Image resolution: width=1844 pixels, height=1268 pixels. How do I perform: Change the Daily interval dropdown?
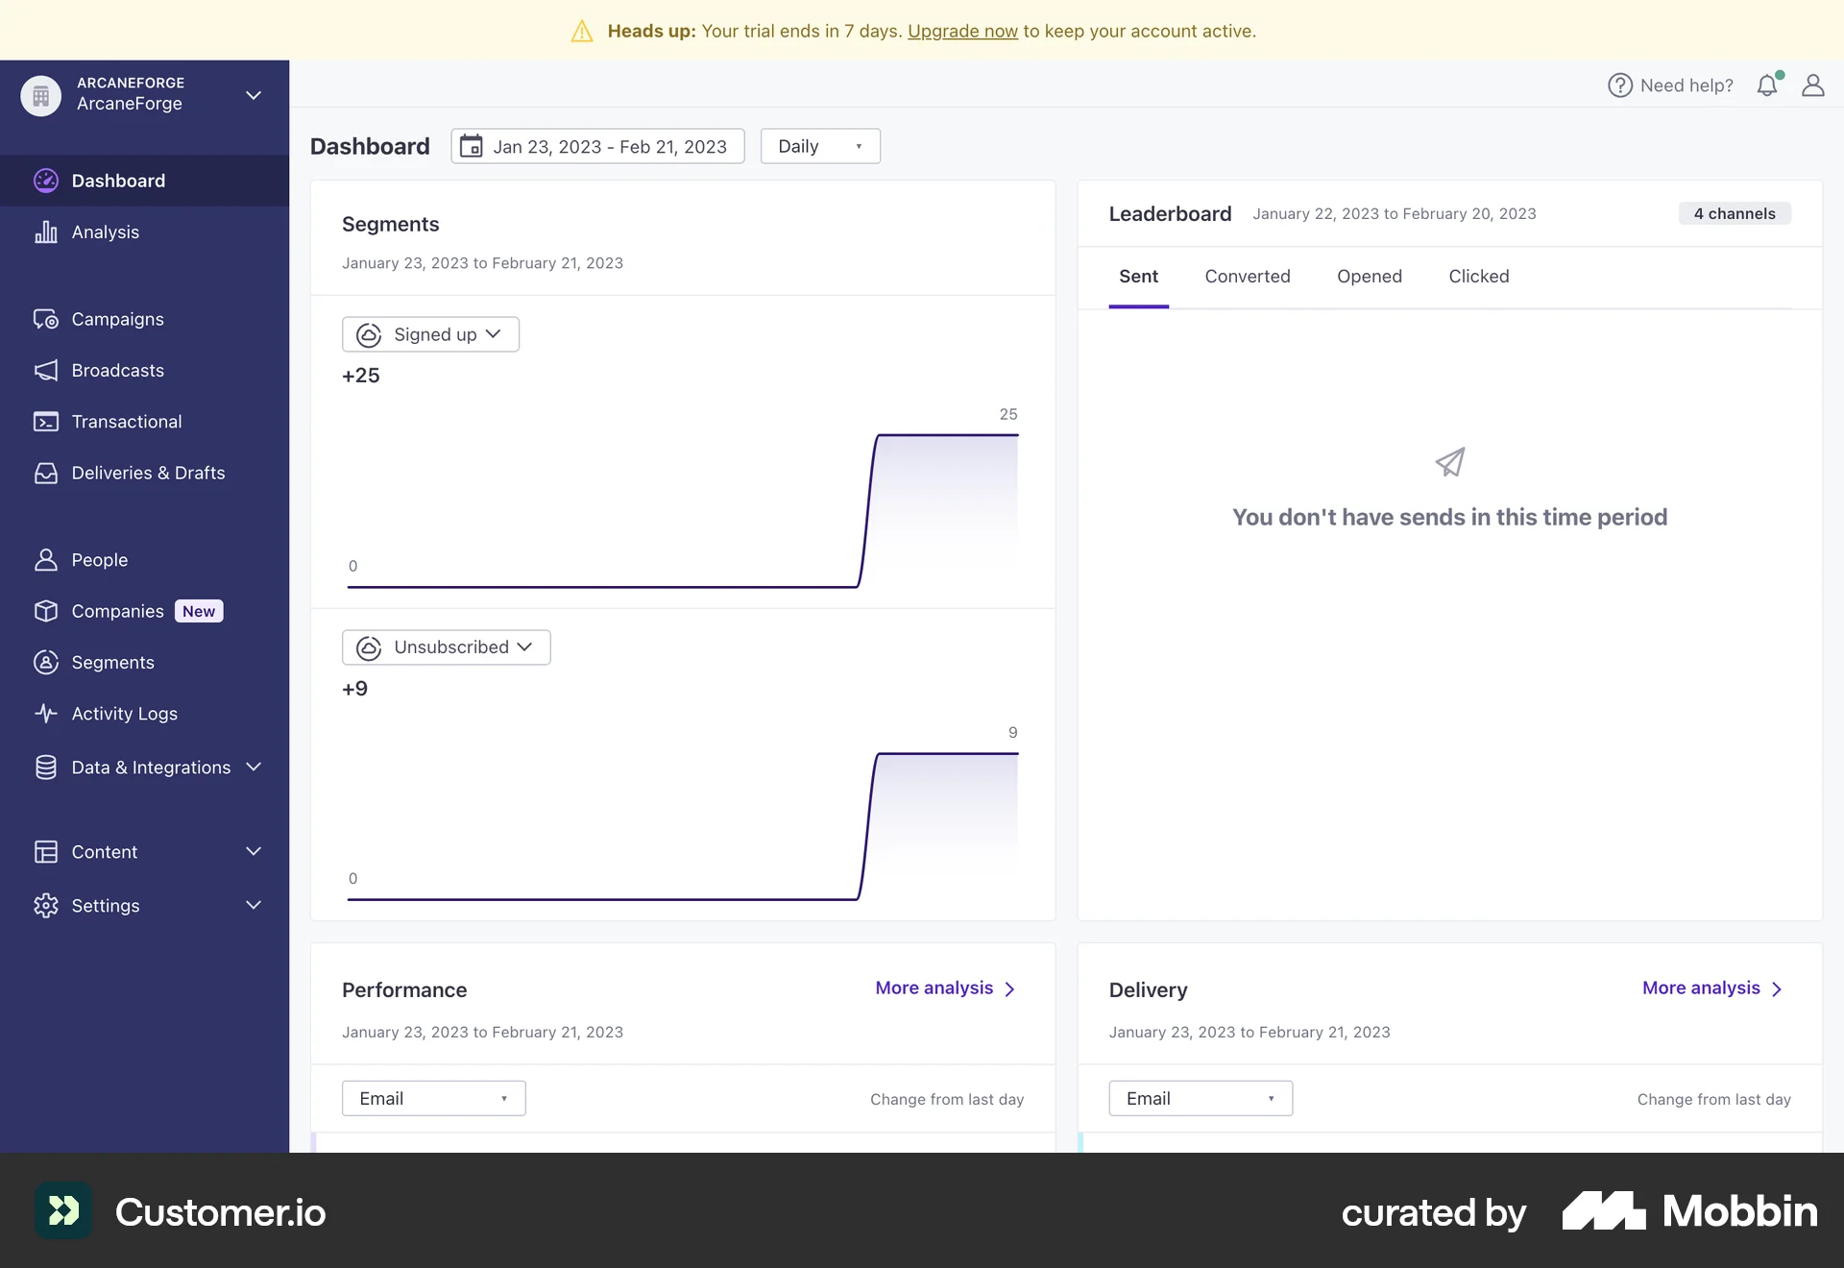tap(819, 145)
